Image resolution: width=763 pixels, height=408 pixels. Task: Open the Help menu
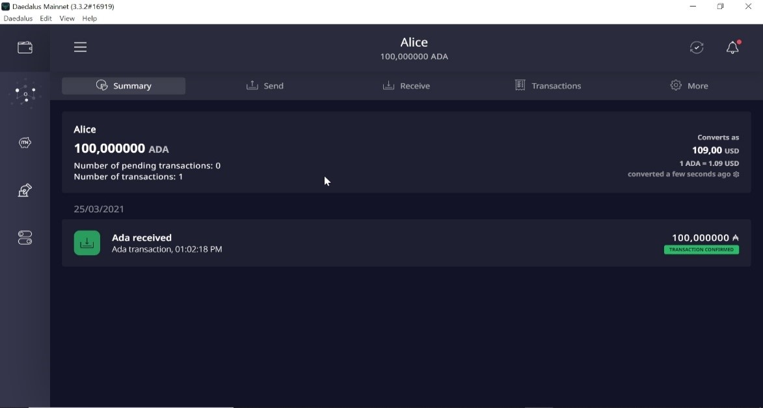[90, 18]
